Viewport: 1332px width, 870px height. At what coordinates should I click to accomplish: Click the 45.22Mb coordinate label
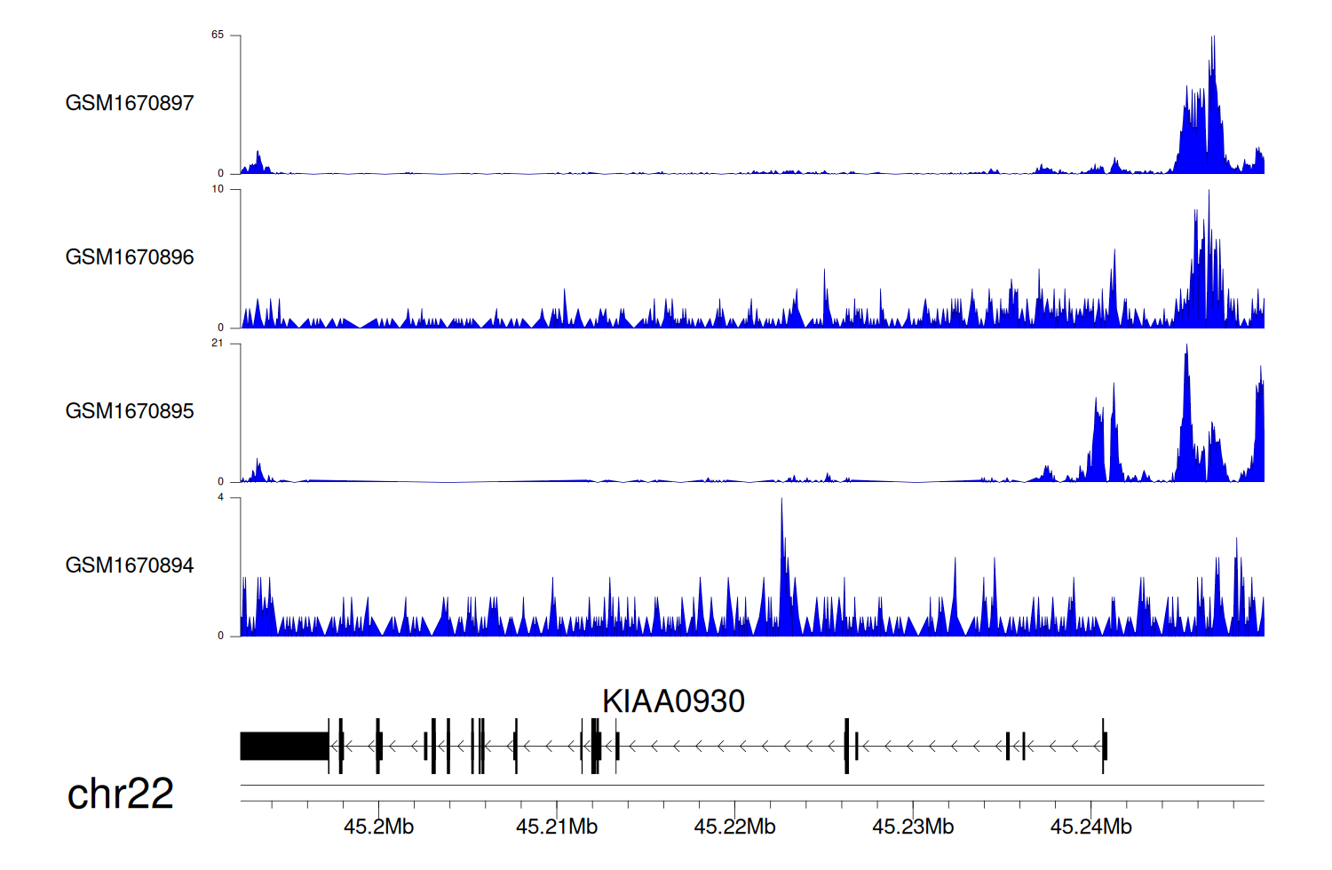click(x=734, y=826)
